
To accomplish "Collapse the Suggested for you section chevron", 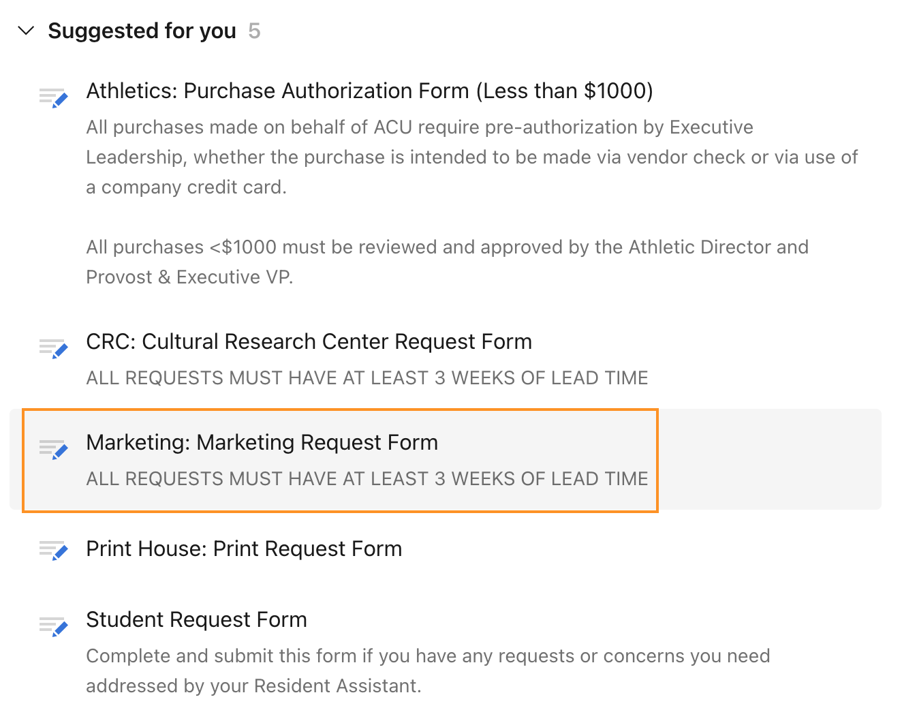I will (26, 31).
